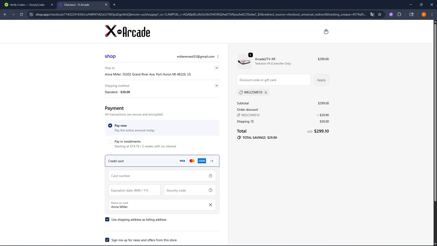Close the Verify Codes tab

[x=52, y=5]
